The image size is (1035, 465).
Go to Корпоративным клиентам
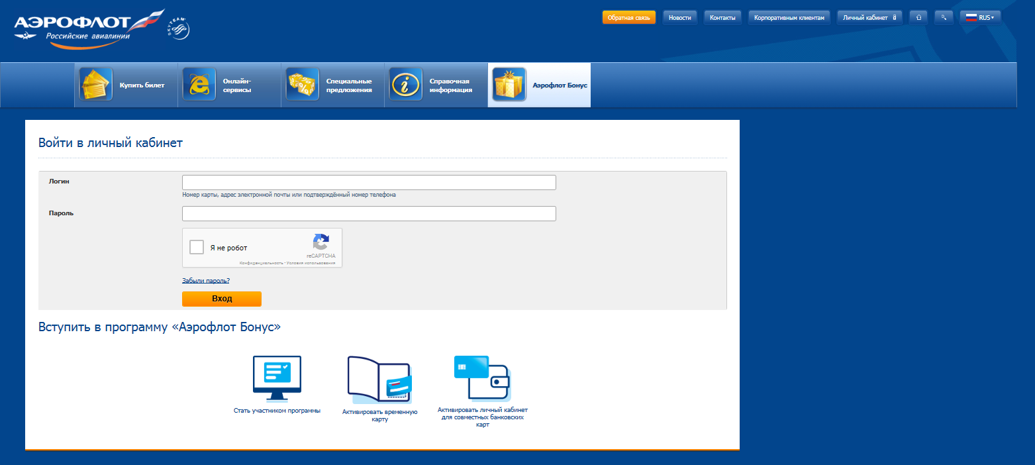(x=789, y=18)
